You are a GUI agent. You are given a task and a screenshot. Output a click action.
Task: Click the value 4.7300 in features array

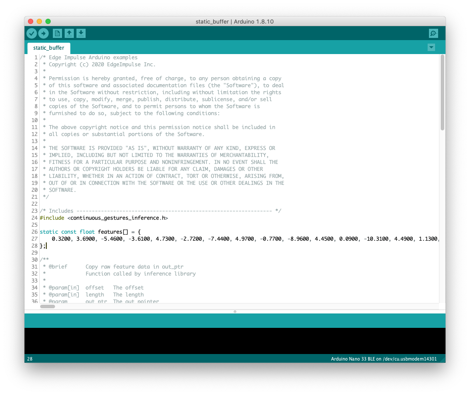coord(165,239)
